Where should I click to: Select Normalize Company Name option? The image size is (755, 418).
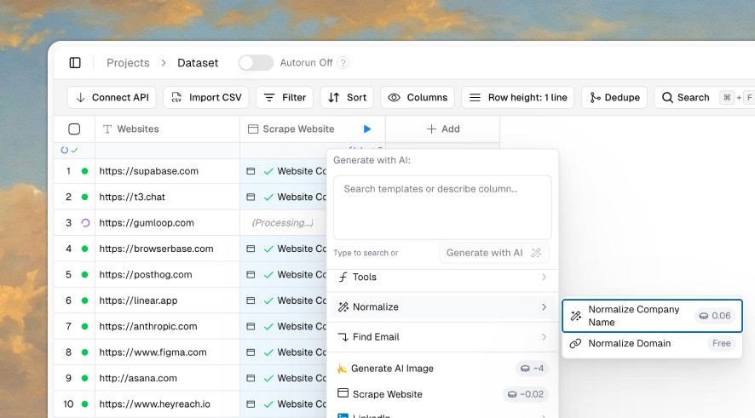click(x=652, y=316)
